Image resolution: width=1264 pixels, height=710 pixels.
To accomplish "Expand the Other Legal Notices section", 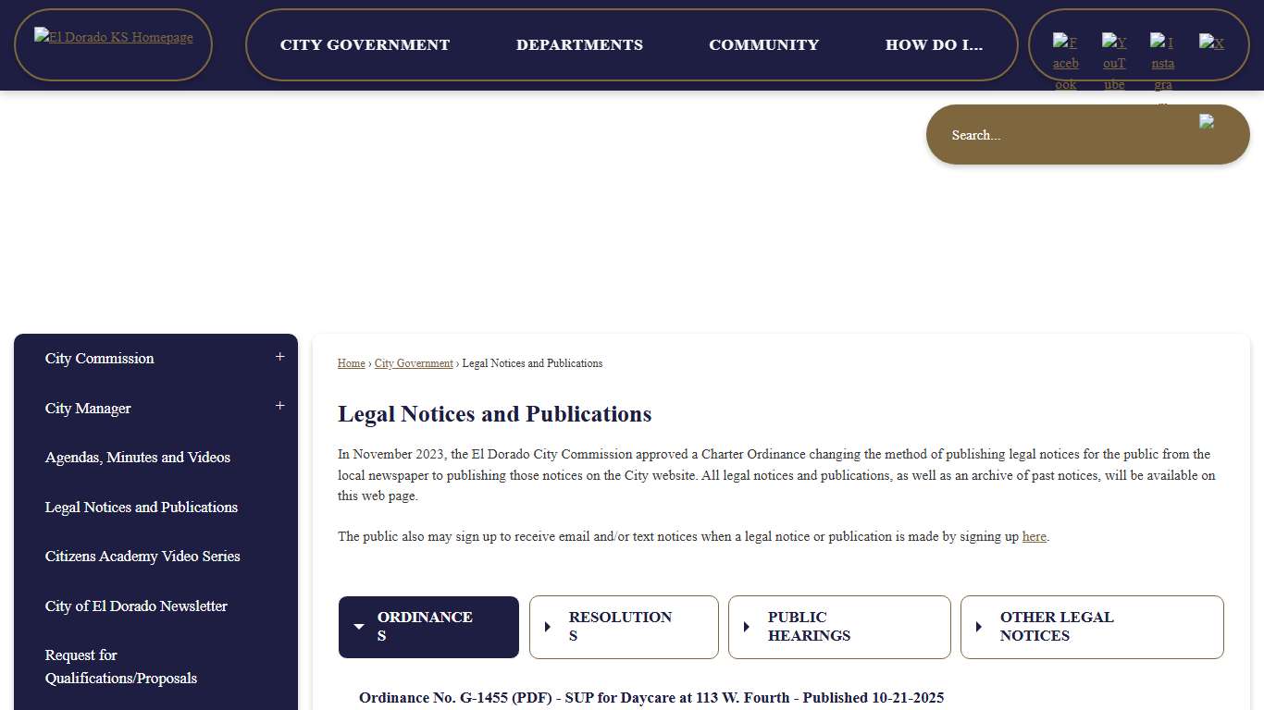I will click(1091, 627).
